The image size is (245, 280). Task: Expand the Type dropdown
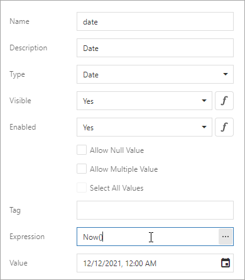[226, 74]
